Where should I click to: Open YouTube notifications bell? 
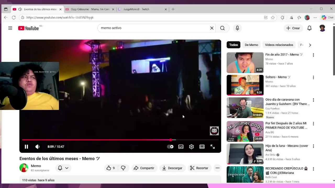coord(309,28)
